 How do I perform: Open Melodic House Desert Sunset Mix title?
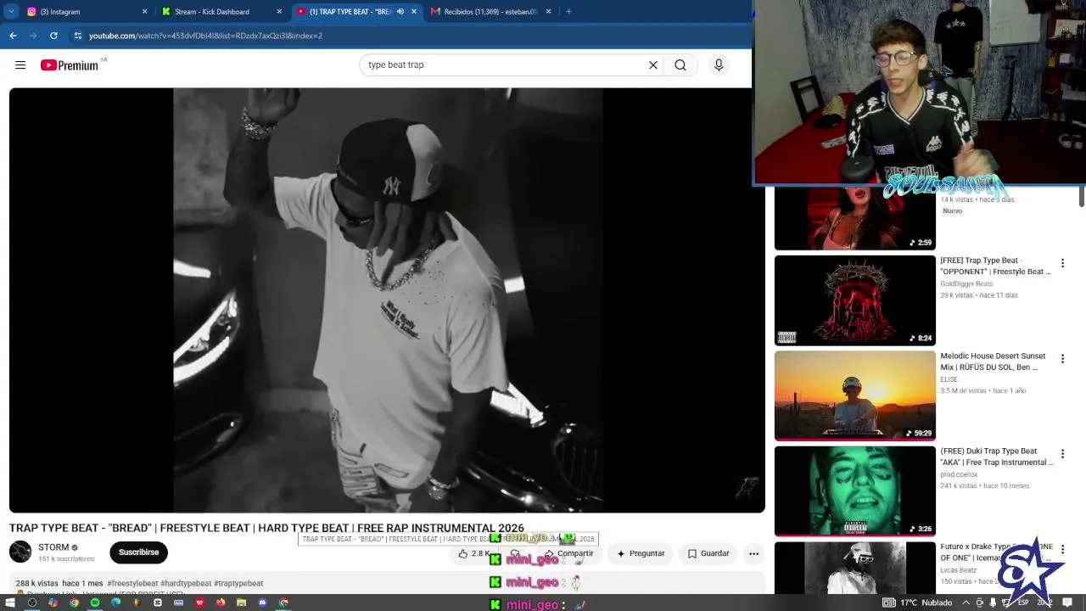994,362
